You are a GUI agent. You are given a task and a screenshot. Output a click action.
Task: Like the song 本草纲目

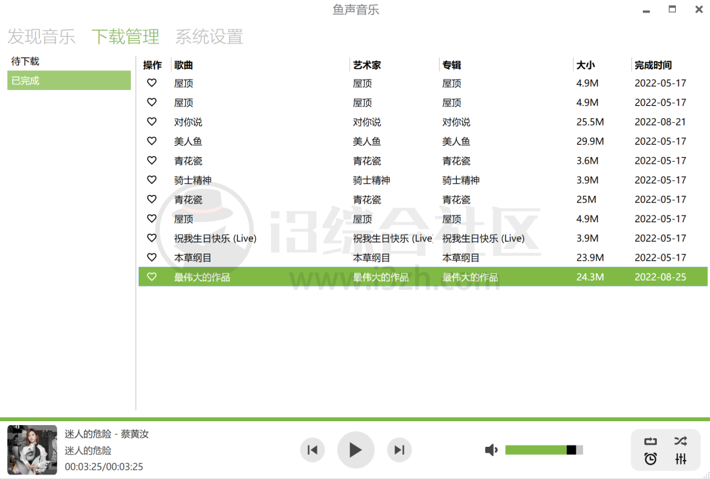click(152, 258)
